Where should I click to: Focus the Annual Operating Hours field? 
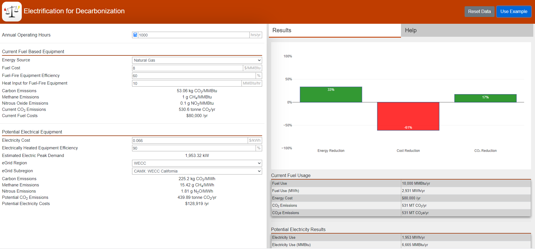pyautogui.click(x=193, y=35)
